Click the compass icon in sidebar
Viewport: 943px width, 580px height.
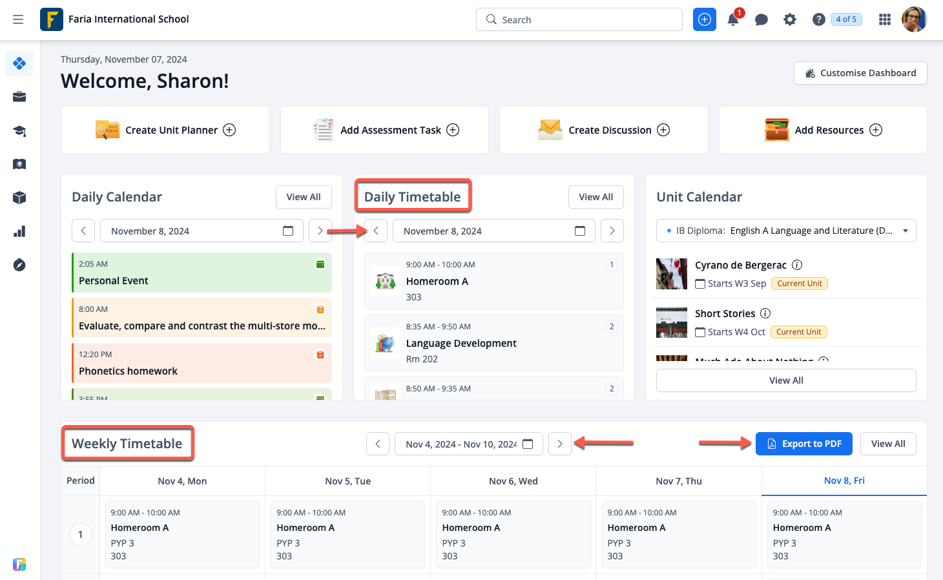click(19, 265)
